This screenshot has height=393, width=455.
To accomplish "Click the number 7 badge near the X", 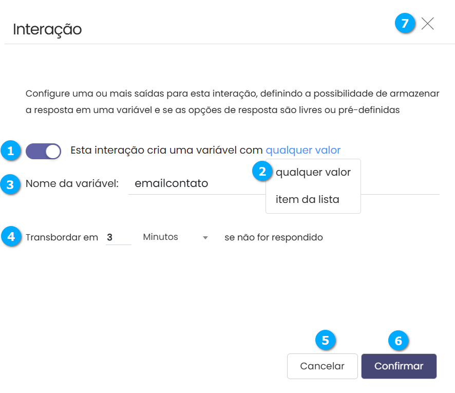I will [x=405, y=24].
